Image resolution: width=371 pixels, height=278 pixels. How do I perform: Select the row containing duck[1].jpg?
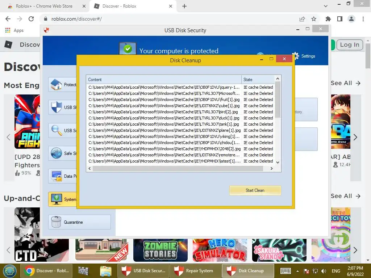click(x=180, y=118)
